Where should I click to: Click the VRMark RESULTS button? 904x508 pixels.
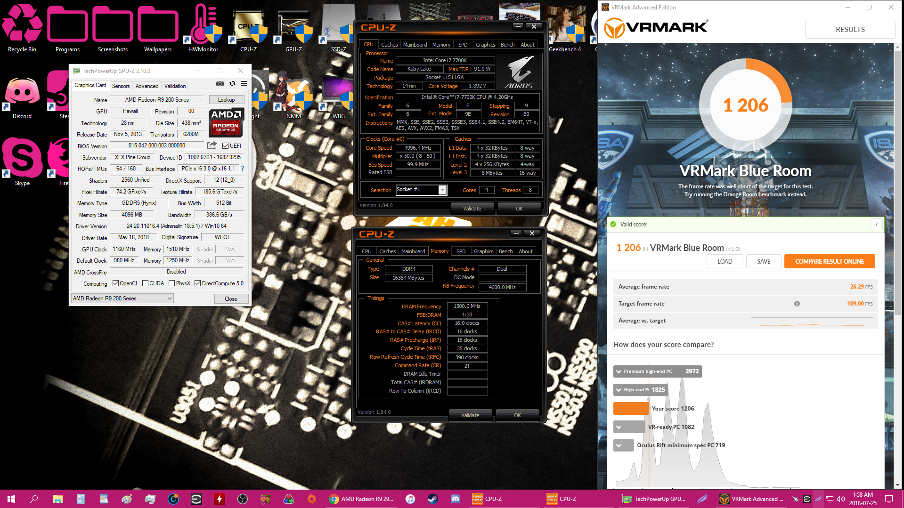click(850, 30)
